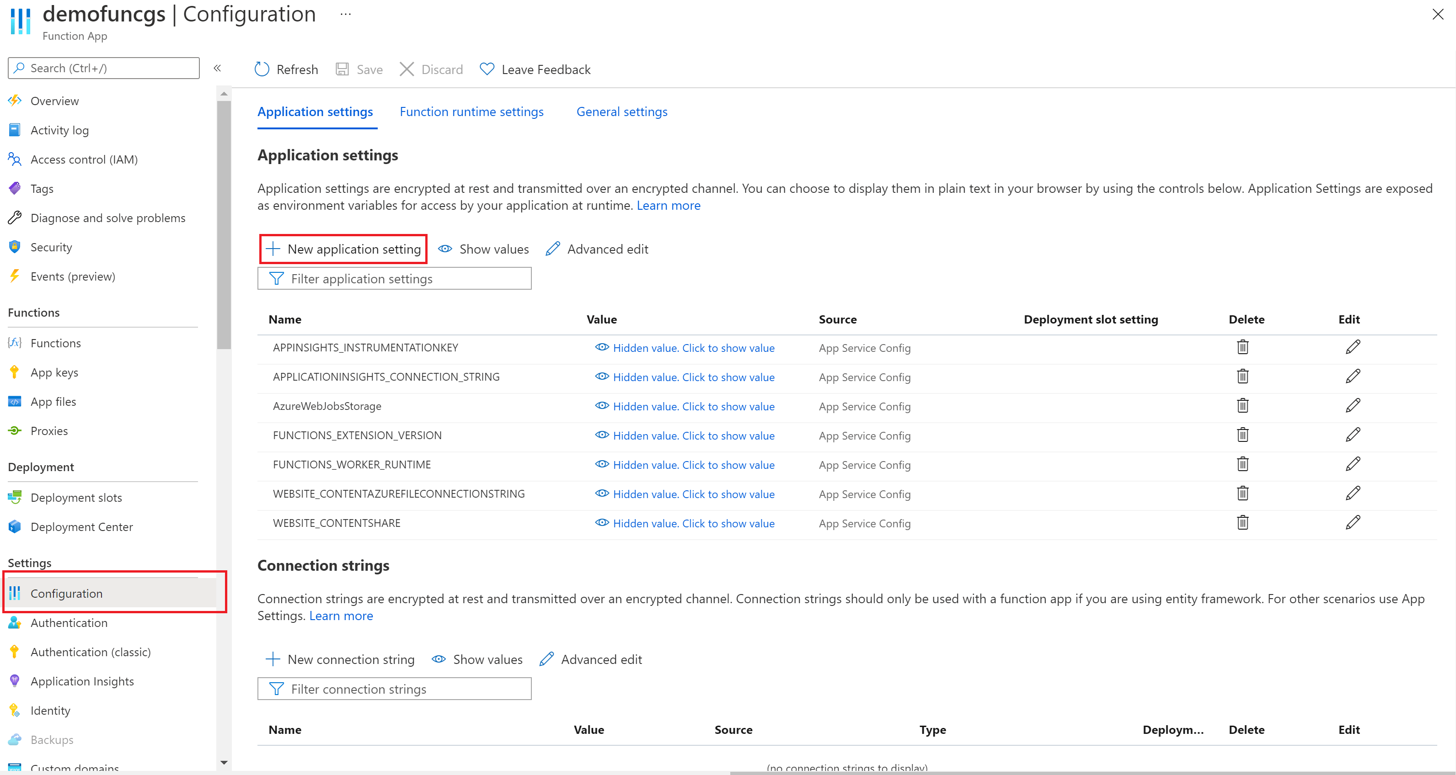
Task: Edit the APPINSIGHTS_INSTRUMENTATIONKEY setting pencil icon
Action: pyautogui.click(x=1353, y=347)
